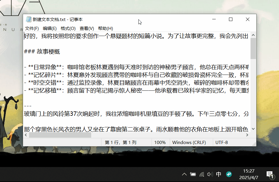Click the battery status icon in tray
The width and height of the screenshot is (279, 182).
193,174
